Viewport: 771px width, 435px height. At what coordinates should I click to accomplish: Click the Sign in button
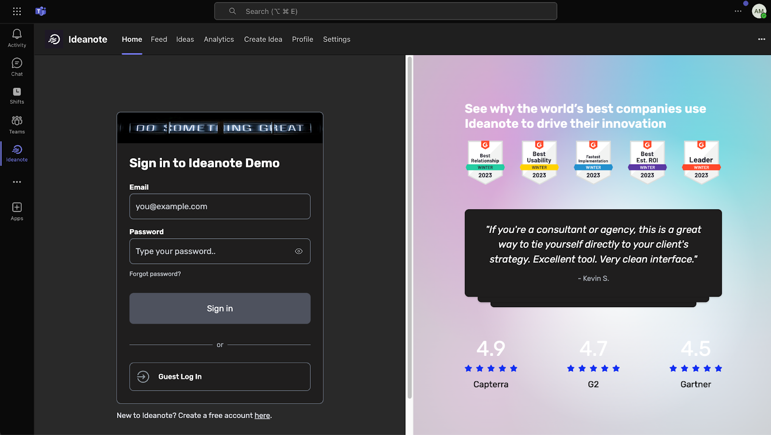click(x=220, y=308)
